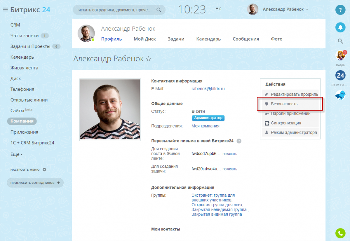Open the Задачи tab
This screenshot has height=241, width=350.
(x=176, y=39)
